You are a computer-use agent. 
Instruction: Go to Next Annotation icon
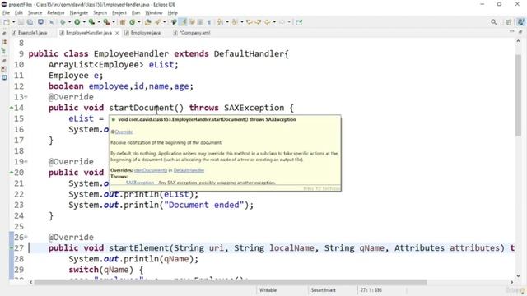[220, 22]
